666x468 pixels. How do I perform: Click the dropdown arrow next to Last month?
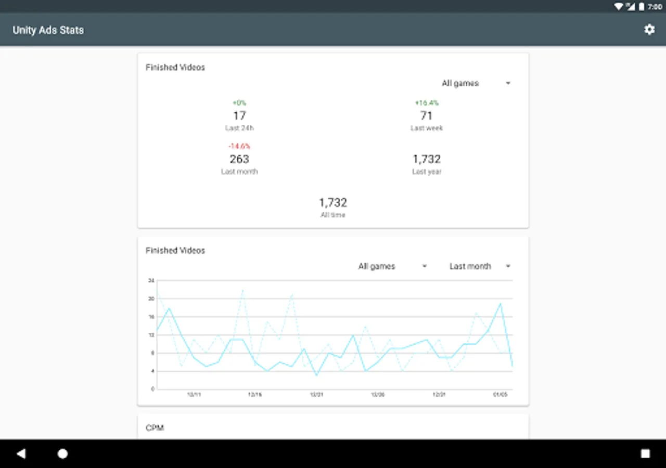click(x=508, y=266)
